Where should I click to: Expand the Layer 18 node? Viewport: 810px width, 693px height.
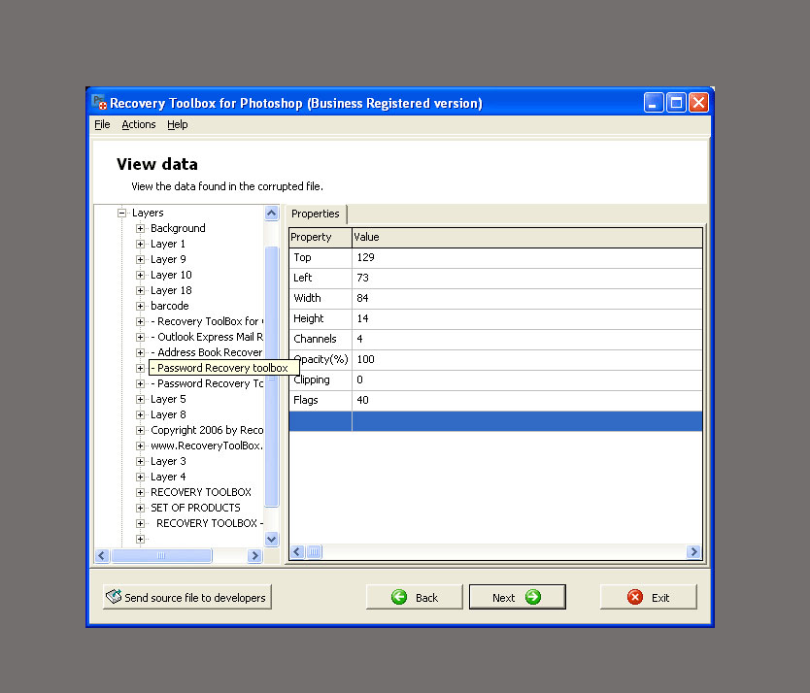pos(140,290)
